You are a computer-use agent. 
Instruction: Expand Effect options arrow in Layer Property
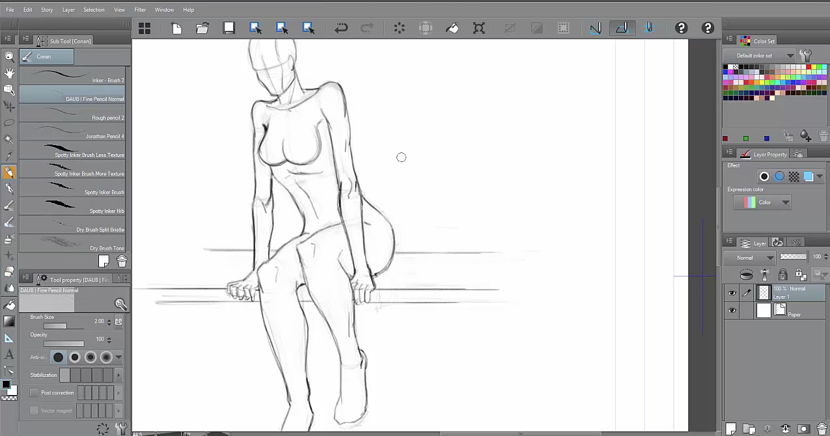coord(820,176)
